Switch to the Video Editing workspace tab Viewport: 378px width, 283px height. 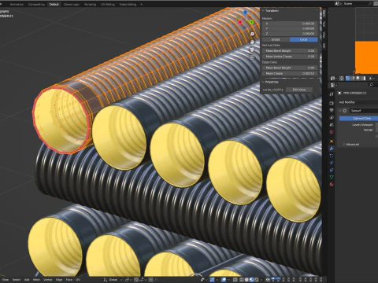(128, 4)
